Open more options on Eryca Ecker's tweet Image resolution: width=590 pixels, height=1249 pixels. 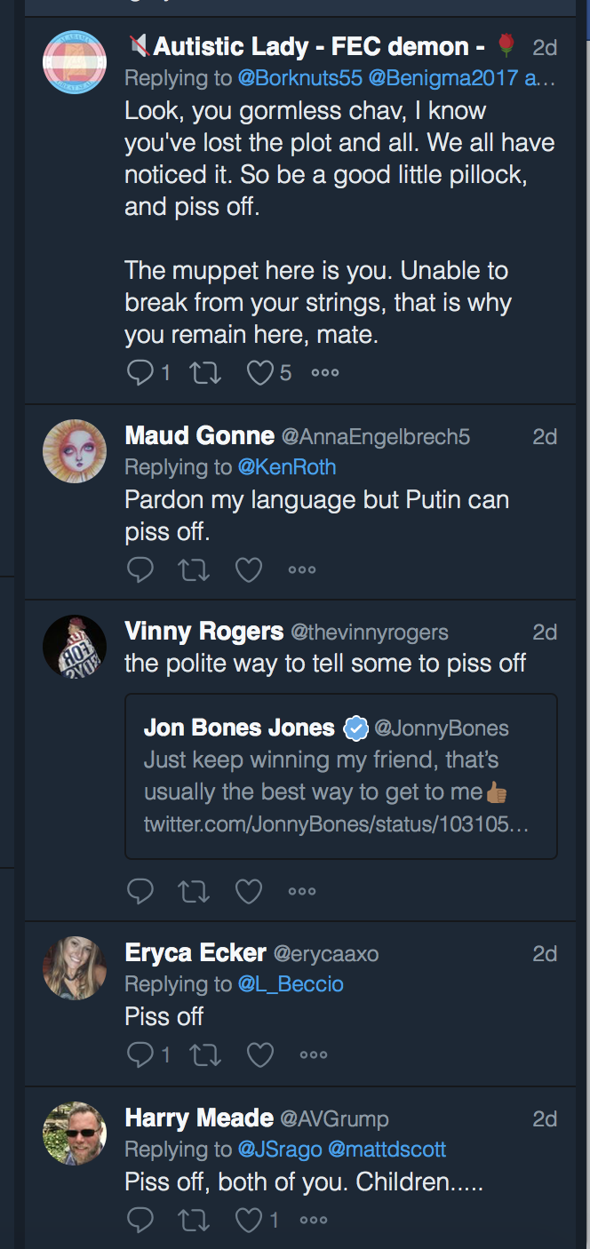point(314,1054)
